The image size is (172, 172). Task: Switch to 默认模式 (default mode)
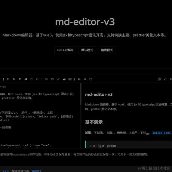(x=87, y=50)
